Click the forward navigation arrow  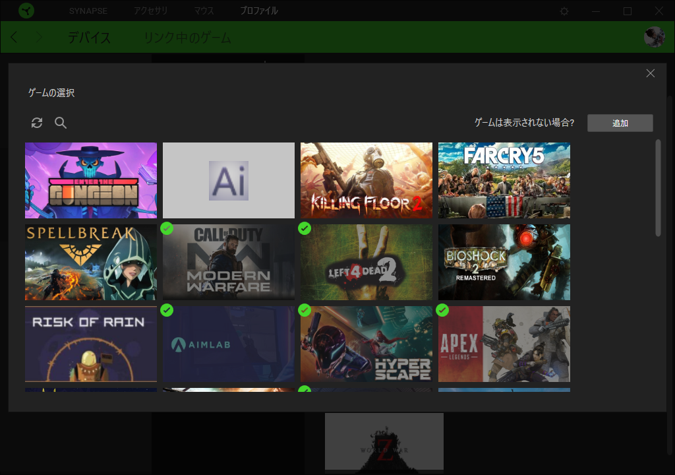(x=39, y=37)
